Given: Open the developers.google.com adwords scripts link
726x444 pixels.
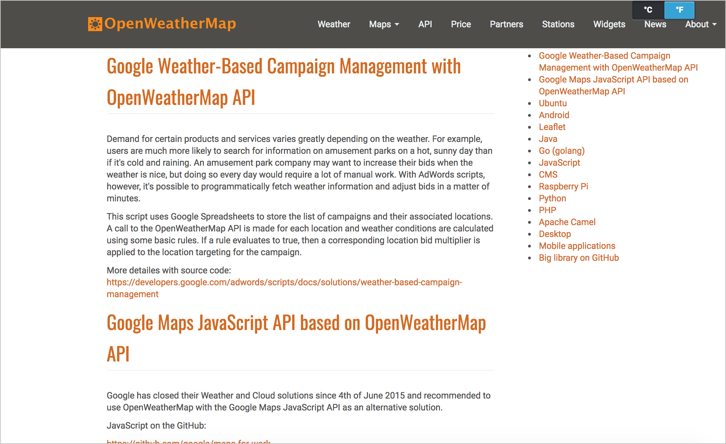Looking at the screenshot, I should point(284,288).
